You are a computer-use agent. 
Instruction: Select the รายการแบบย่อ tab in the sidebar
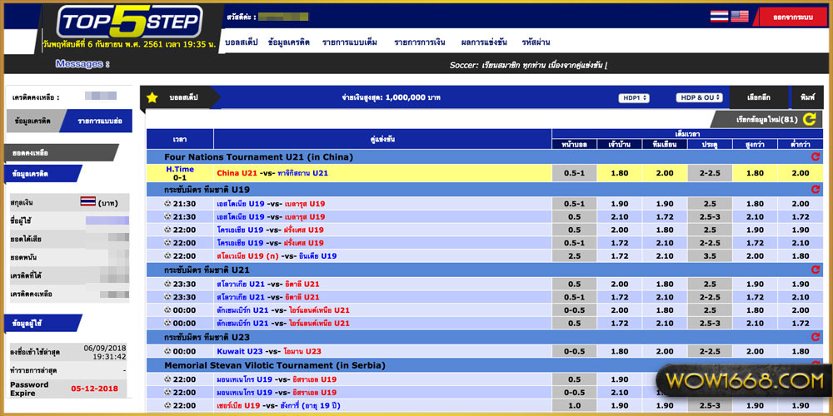pyautogui.click(x=100, y=121)
